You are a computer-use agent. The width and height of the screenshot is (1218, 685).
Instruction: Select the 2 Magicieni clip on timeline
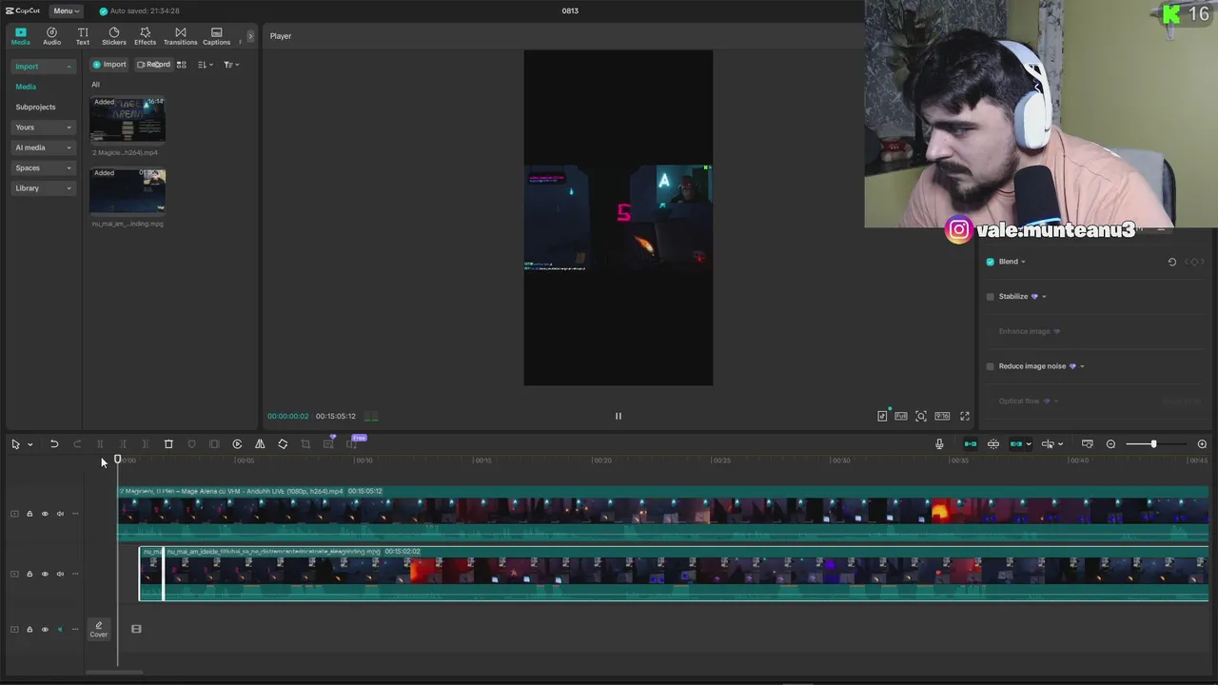[663, 513]
